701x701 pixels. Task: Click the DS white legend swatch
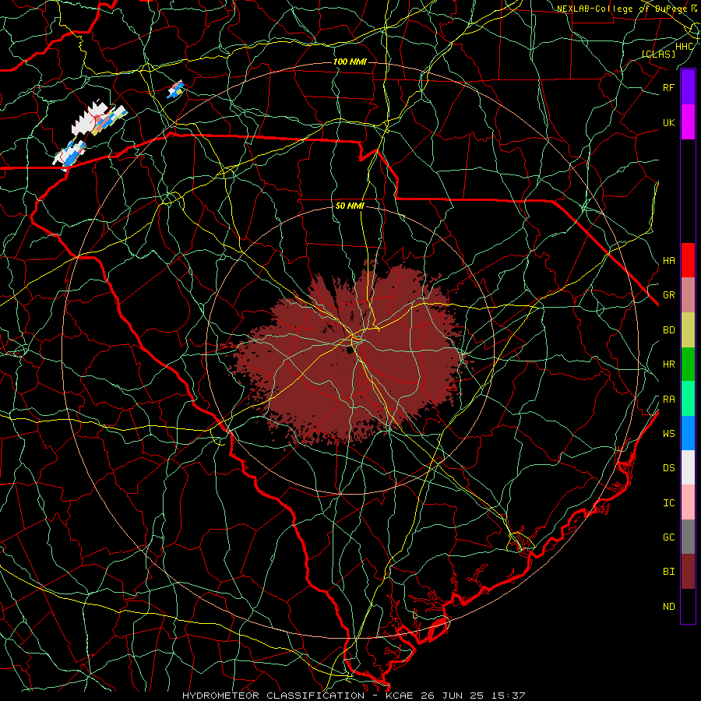click(x=688, y=467)
